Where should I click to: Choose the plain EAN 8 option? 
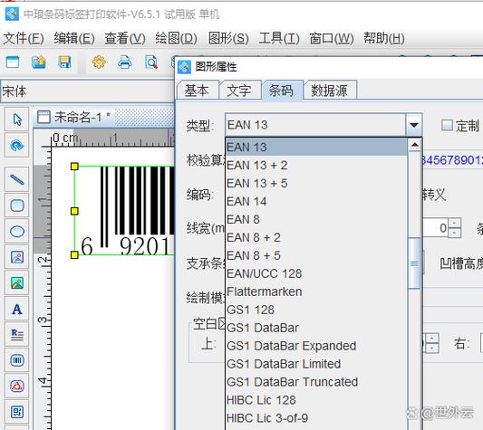tap(316, 219)
